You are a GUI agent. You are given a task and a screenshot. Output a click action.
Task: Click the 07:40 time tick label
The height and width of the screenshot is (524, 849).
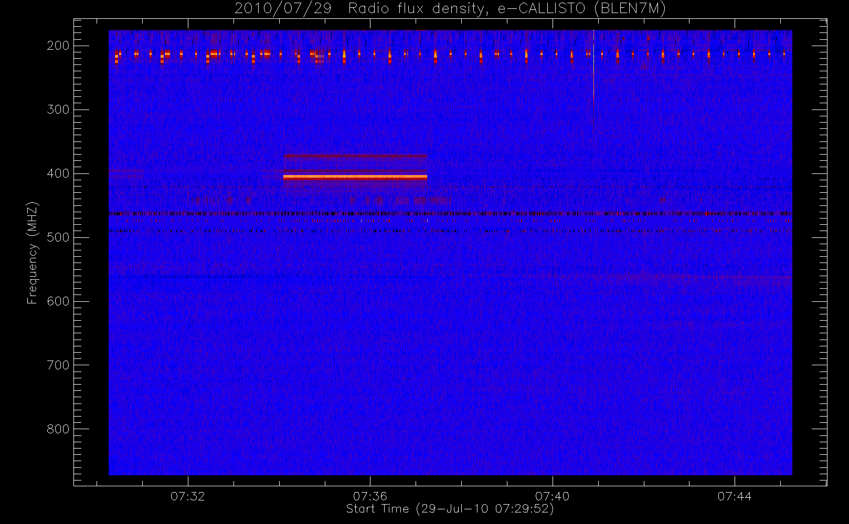pyautogui.click(x=552, y=496)
